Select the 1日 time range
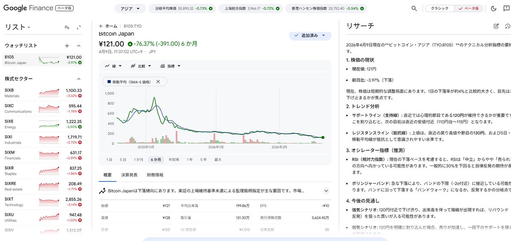 tap(109, 159)
